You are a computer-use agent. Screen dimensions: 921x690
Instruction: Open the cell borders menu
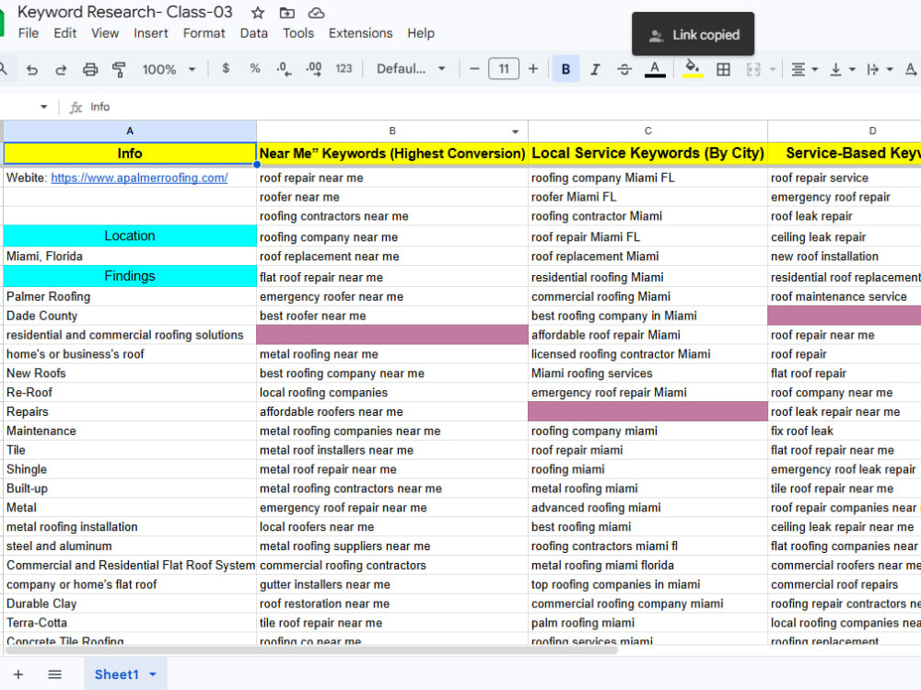[x=724, y=69]
